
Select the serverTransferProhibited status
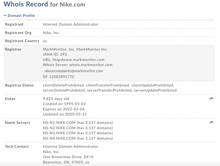pyautogui.click(x=109, y=90)
